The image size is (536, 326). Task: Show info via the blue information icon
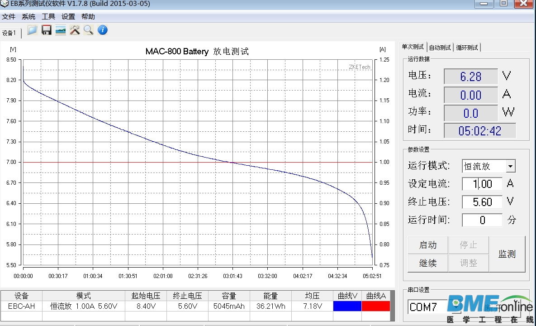tap(103, 30)
